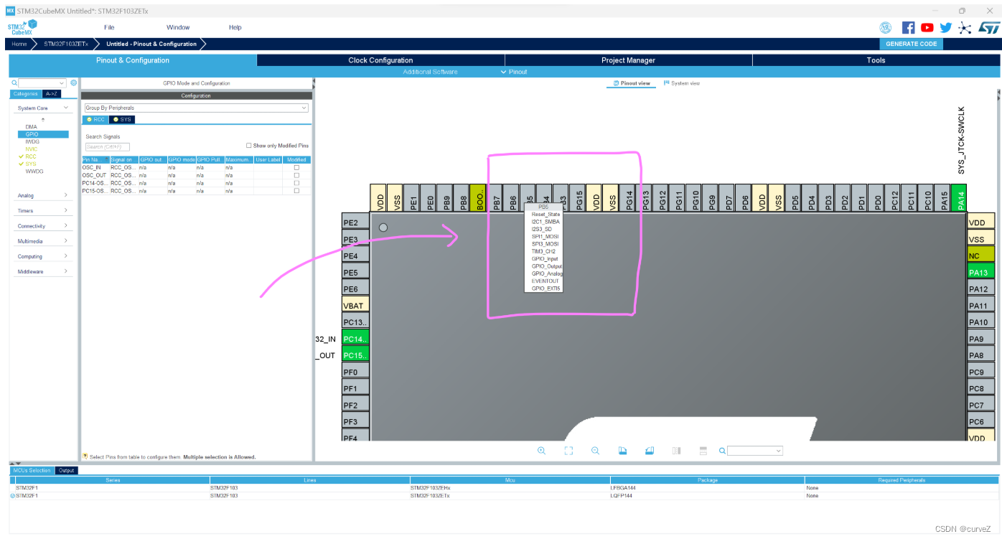
Task: Click STM32F103ZETx breadcrumb item
Action: pos(65,44)
